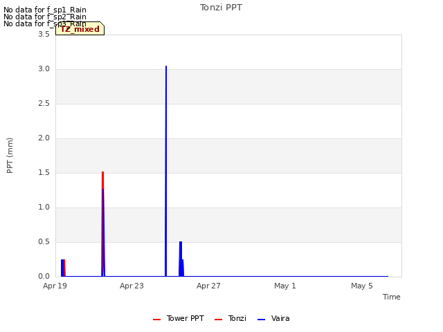Click the May 5 axis tick label
Image resolution: width=443 pixels, height=332 pixels.
(362, 286)
